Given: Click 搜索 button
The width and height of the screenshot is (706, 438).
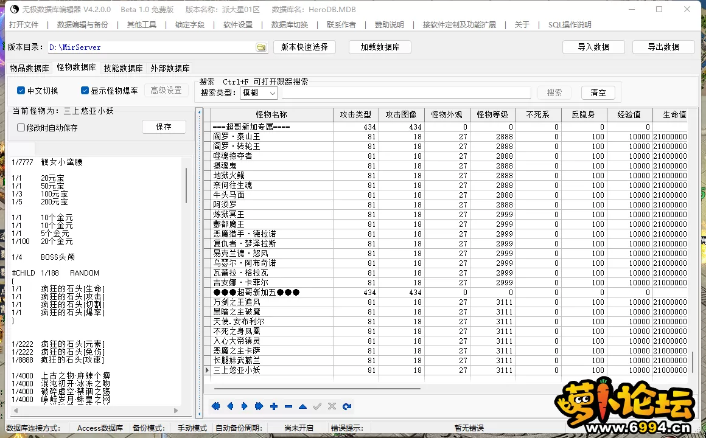Looking at the screenshot, I should click(554, 92).
